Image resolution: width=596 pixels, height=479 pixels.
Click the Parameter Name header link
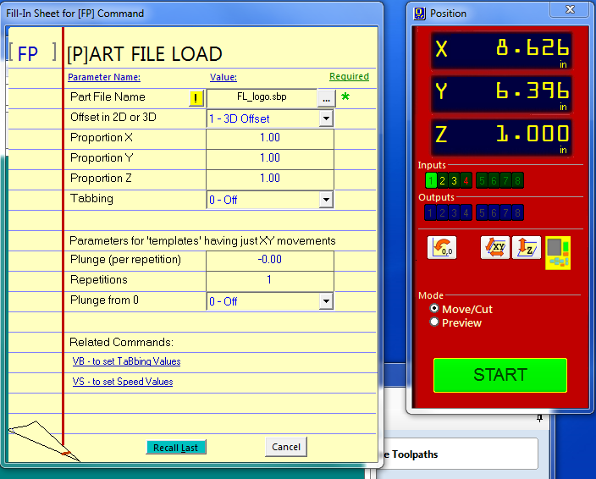pos(104,77)
